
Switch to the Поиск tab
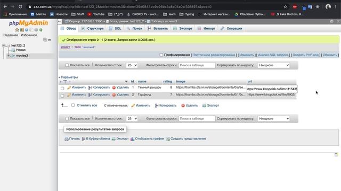134,28
